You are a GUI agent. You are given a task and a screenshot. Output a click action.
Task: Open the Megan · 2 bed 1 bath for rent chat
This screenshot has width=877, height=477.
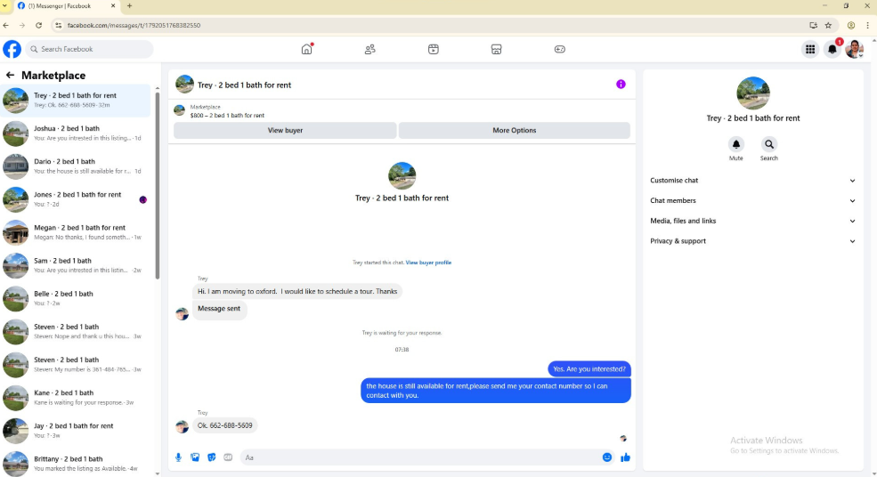pyautogui.click(x=76, y=232)
